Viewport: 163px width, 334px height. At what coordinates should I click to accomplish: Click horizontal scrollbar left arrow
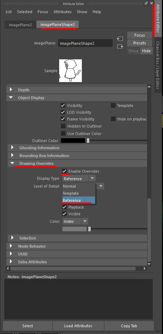(8, 268)
